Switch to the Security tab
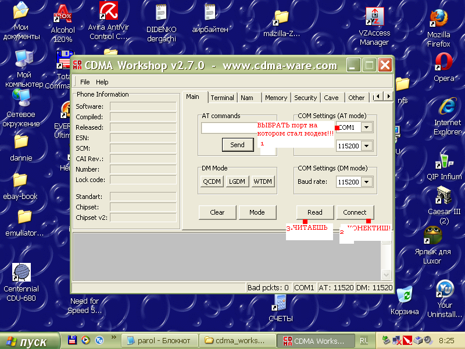 tap(306, 98)
